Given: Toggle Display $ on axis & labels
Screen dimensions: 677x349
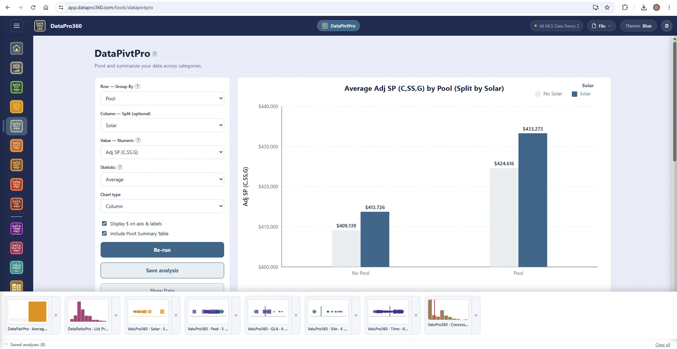Looking at the screenshot, I should coord(104,224).
